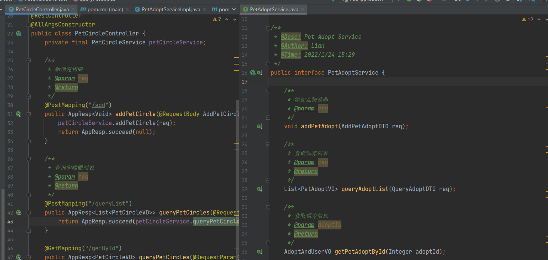Collapse getPetAdoptById Javadoc fold on right line 31

coord(268,207)
